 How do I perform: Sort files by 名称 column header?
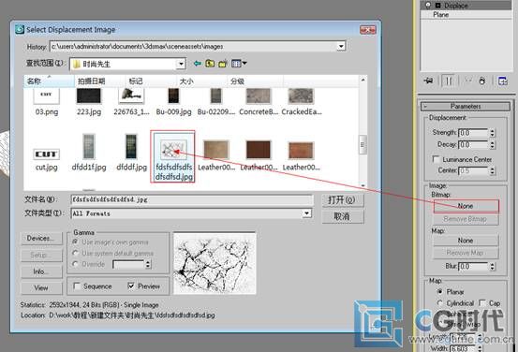tap(49, 81)
